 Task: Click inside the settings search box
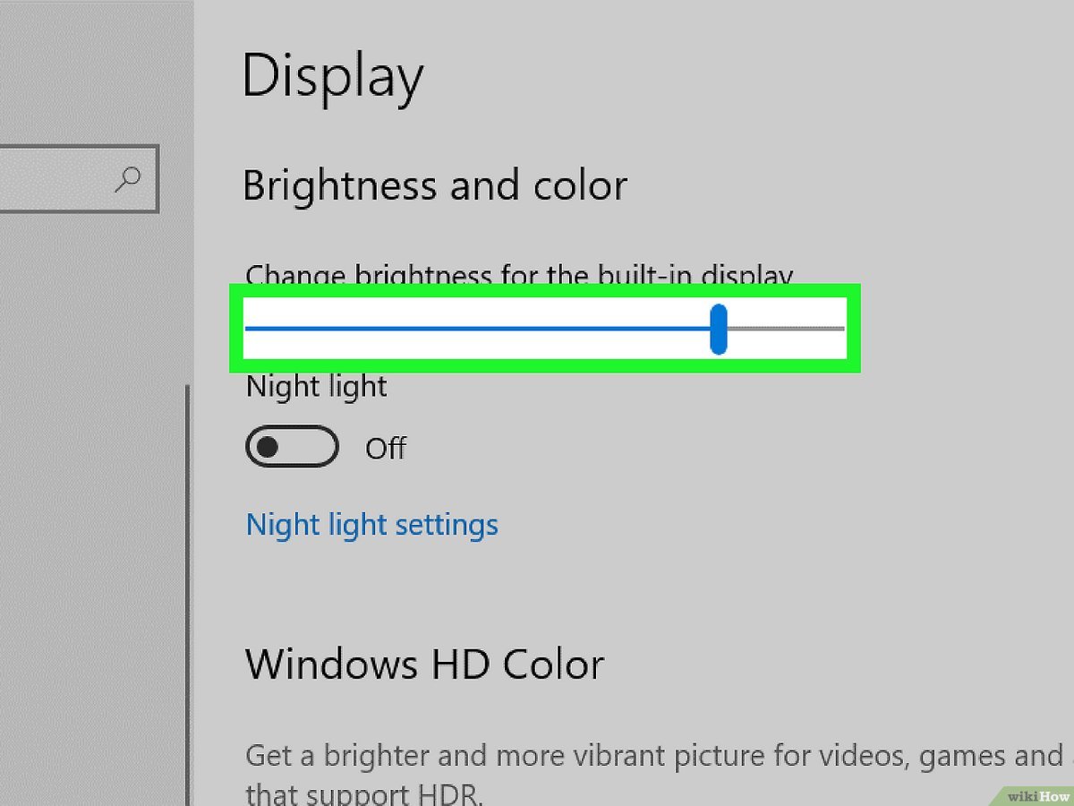[x=54, y=179]
